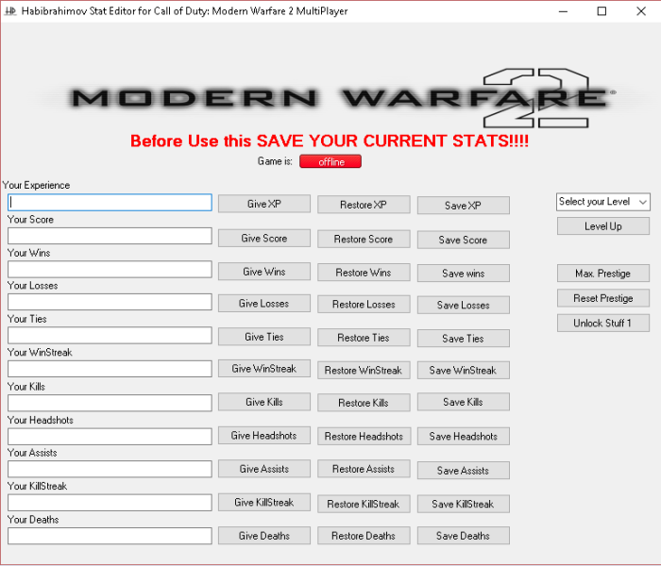Click Unlock Stuff 1 button

(x=603, y=324)
